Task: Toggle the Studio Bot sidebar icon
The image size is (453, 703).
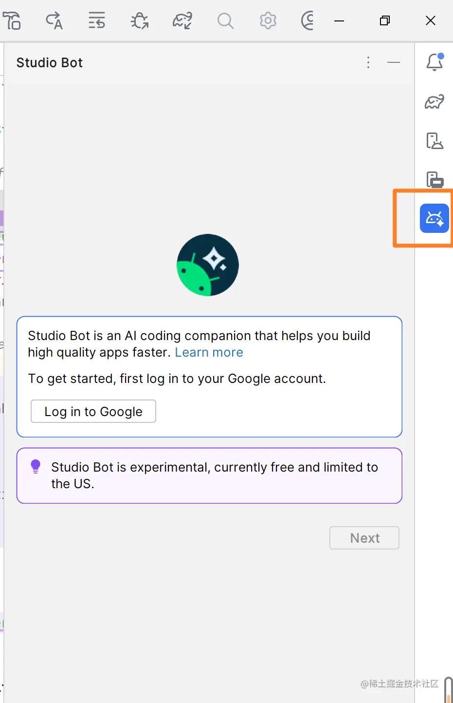Action: click(435, 218)
